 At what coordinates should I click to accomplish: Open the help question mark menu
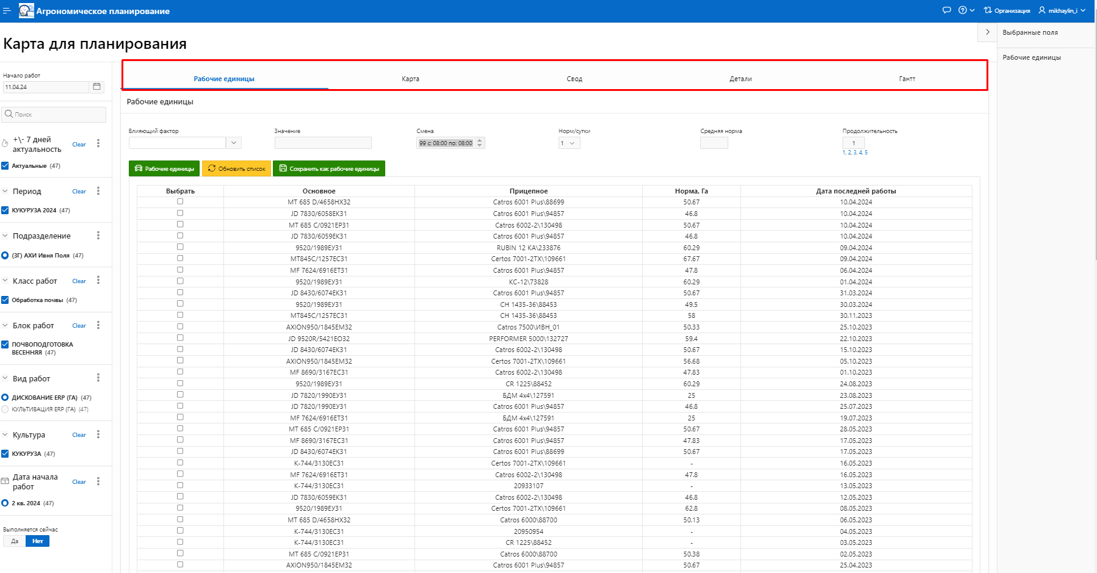point(966,10)
